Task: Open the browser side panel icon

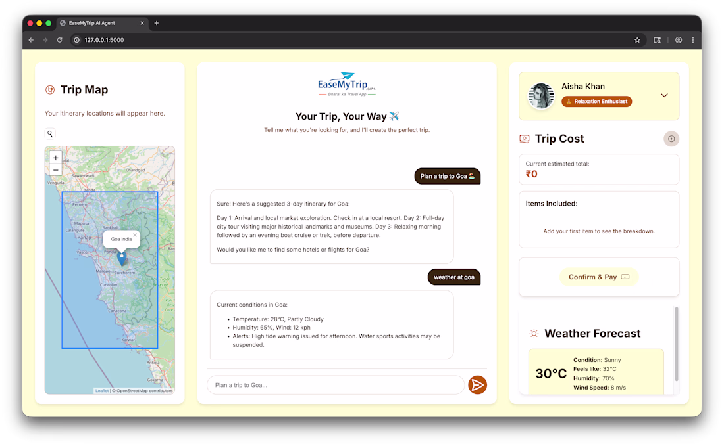Action: click(657, 40)
